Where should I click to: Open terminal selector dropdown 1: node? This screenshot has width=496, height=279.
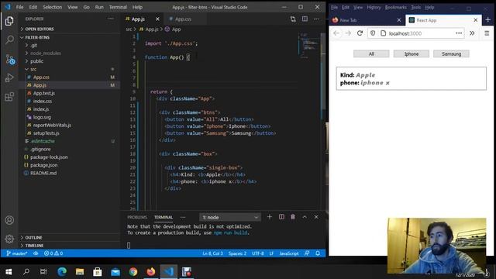pos(230,217)
